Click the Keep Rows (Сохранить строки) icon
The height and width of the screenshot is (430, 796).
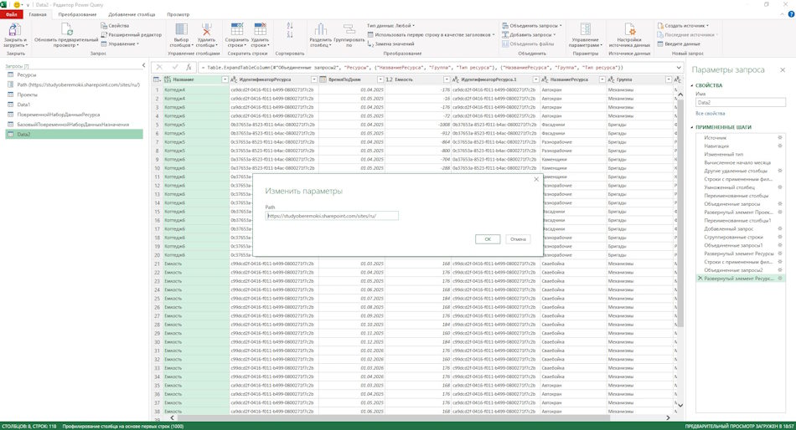pyautogui.click(x=236, y=29)
